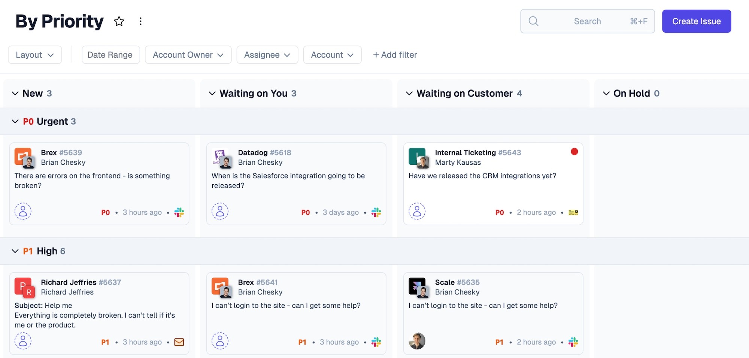Click assignee avatar photo on Scale #5635 card

coord(417,341)
